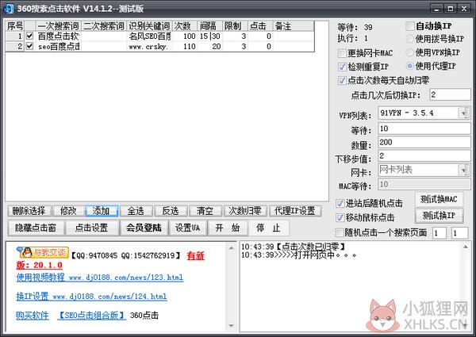This screenshot has width=476, height=337.
Task: Select the www.crsky. keyword cell in row 2
Action: 149,47
